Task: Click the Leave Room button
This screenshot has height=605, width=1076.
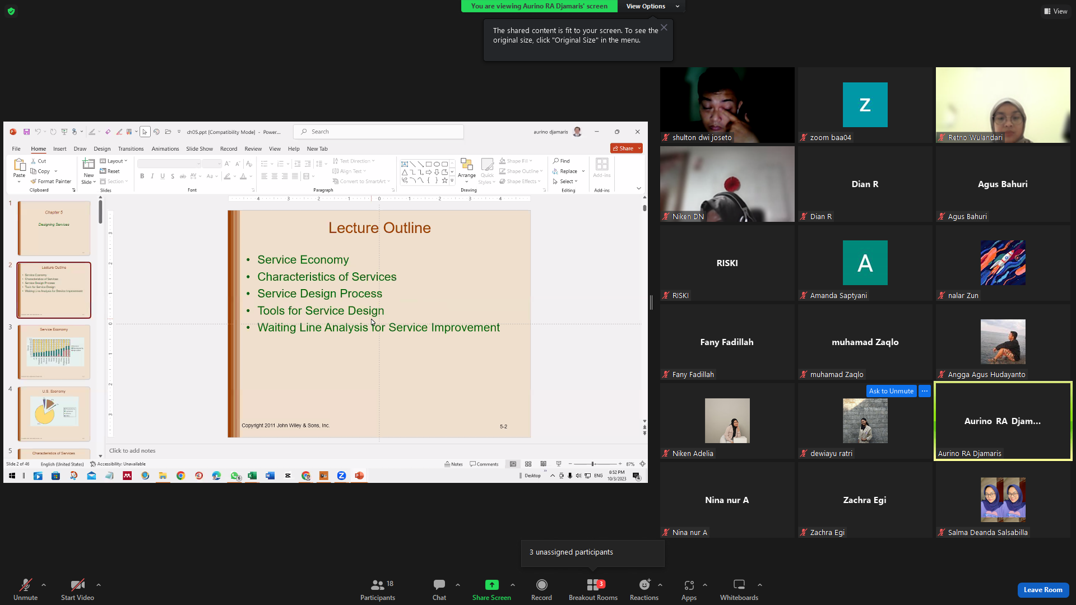Action: 1043,590
